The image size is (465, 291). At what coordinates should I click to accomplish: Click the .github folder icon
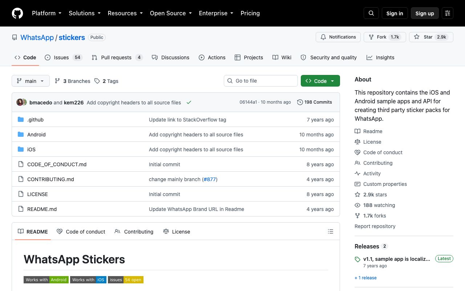coord(21,120)
